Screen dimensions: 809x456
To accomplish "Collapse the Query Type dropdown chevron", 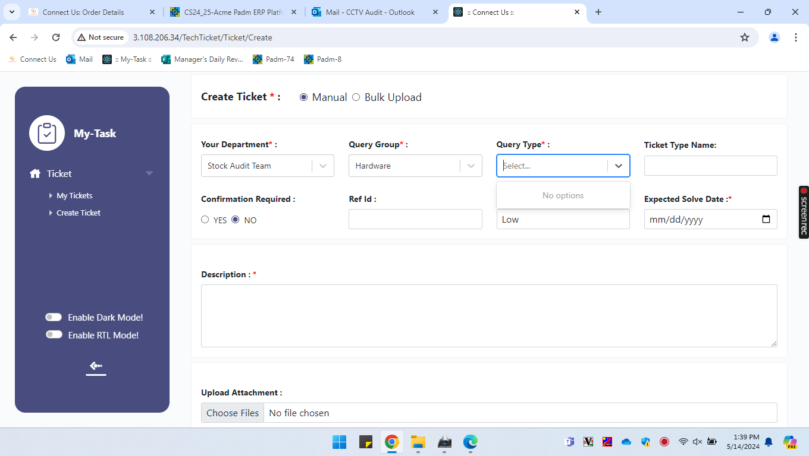I will (619, 166).
